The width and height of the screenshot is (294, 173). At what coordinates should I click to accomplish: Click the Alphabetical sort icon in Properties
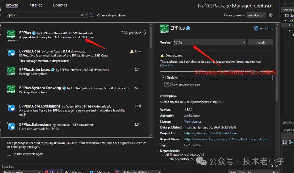pos(291,142)
